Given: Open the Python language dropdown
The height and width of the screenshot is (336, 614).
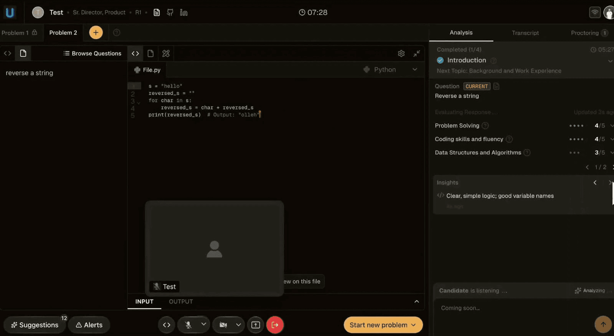Looking at the screenshot, I should click(x=391, y=70).
